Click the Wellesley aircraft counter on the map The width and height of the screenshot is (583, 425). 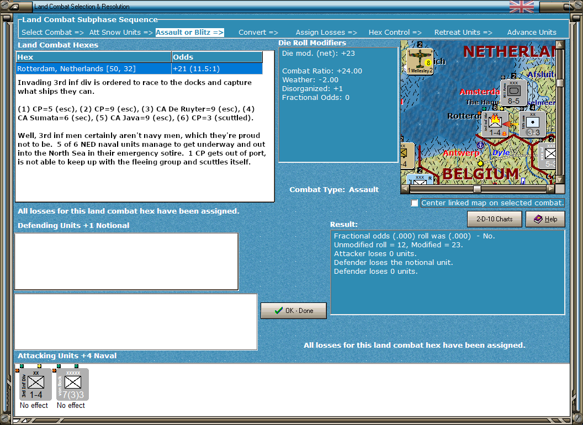click(x=420, y=61)
